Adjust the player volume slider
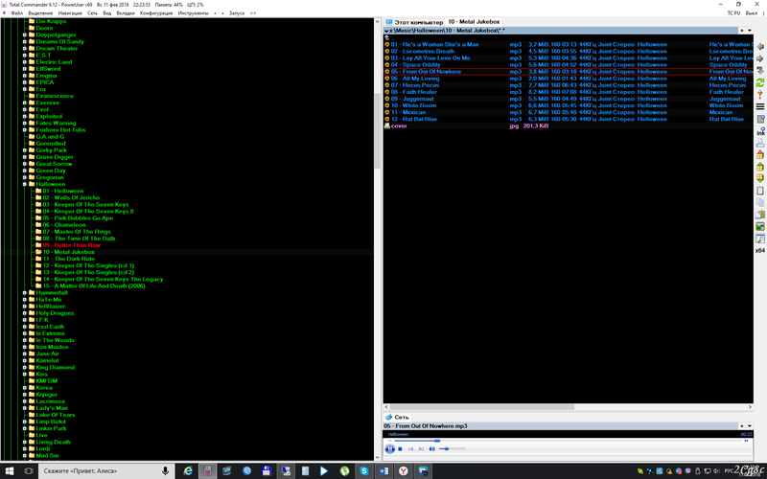The image size is (767, 479). click(452, 448)
